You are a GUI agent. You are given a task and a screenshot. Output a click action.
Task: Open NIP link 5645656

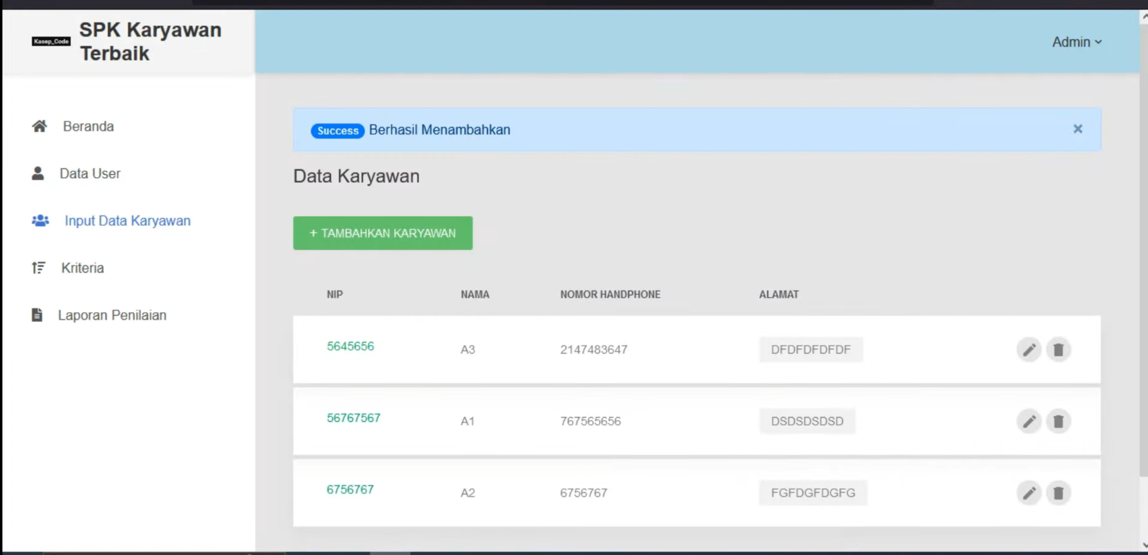click(350, 346)
